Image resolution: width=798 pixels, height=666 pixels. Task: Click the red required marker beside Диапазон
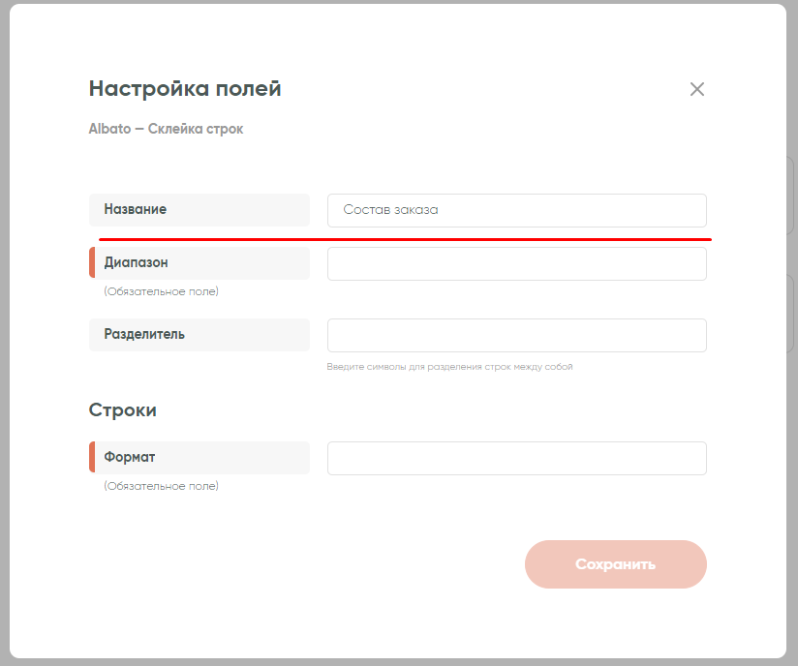[x=92, y=263]
